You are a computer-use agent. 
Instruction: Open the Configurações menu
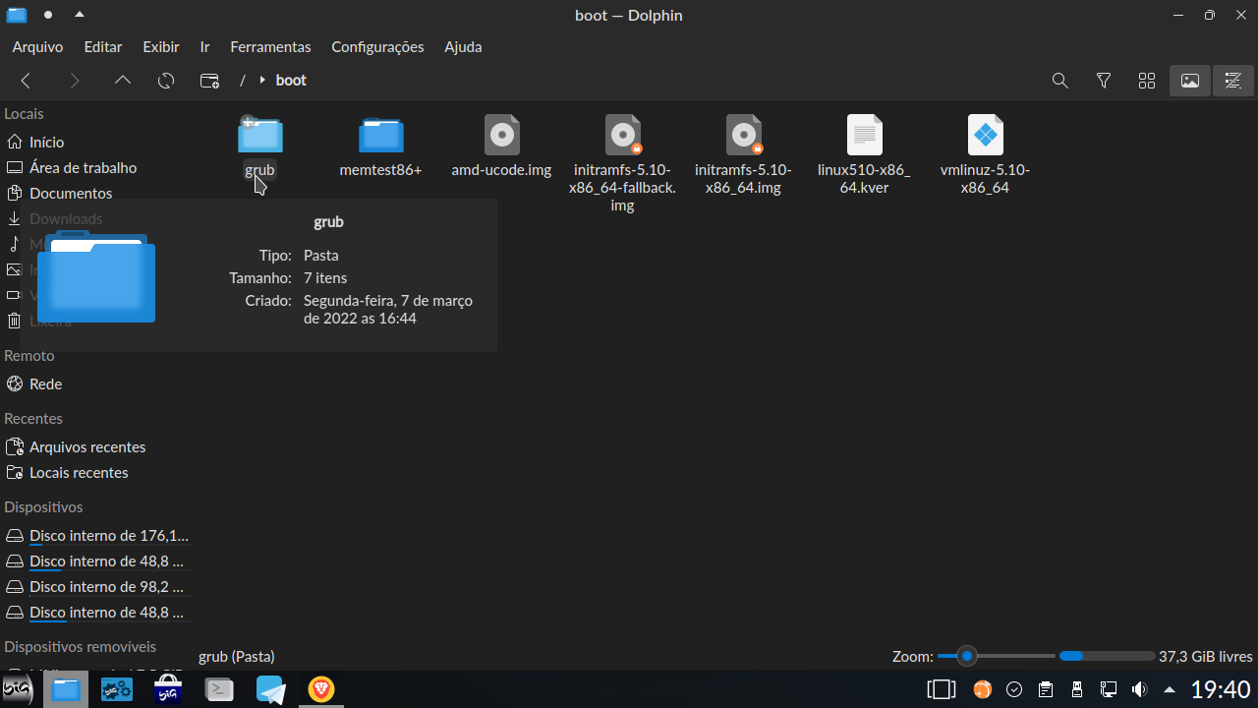pyautogui.click(x=377, y=46)
